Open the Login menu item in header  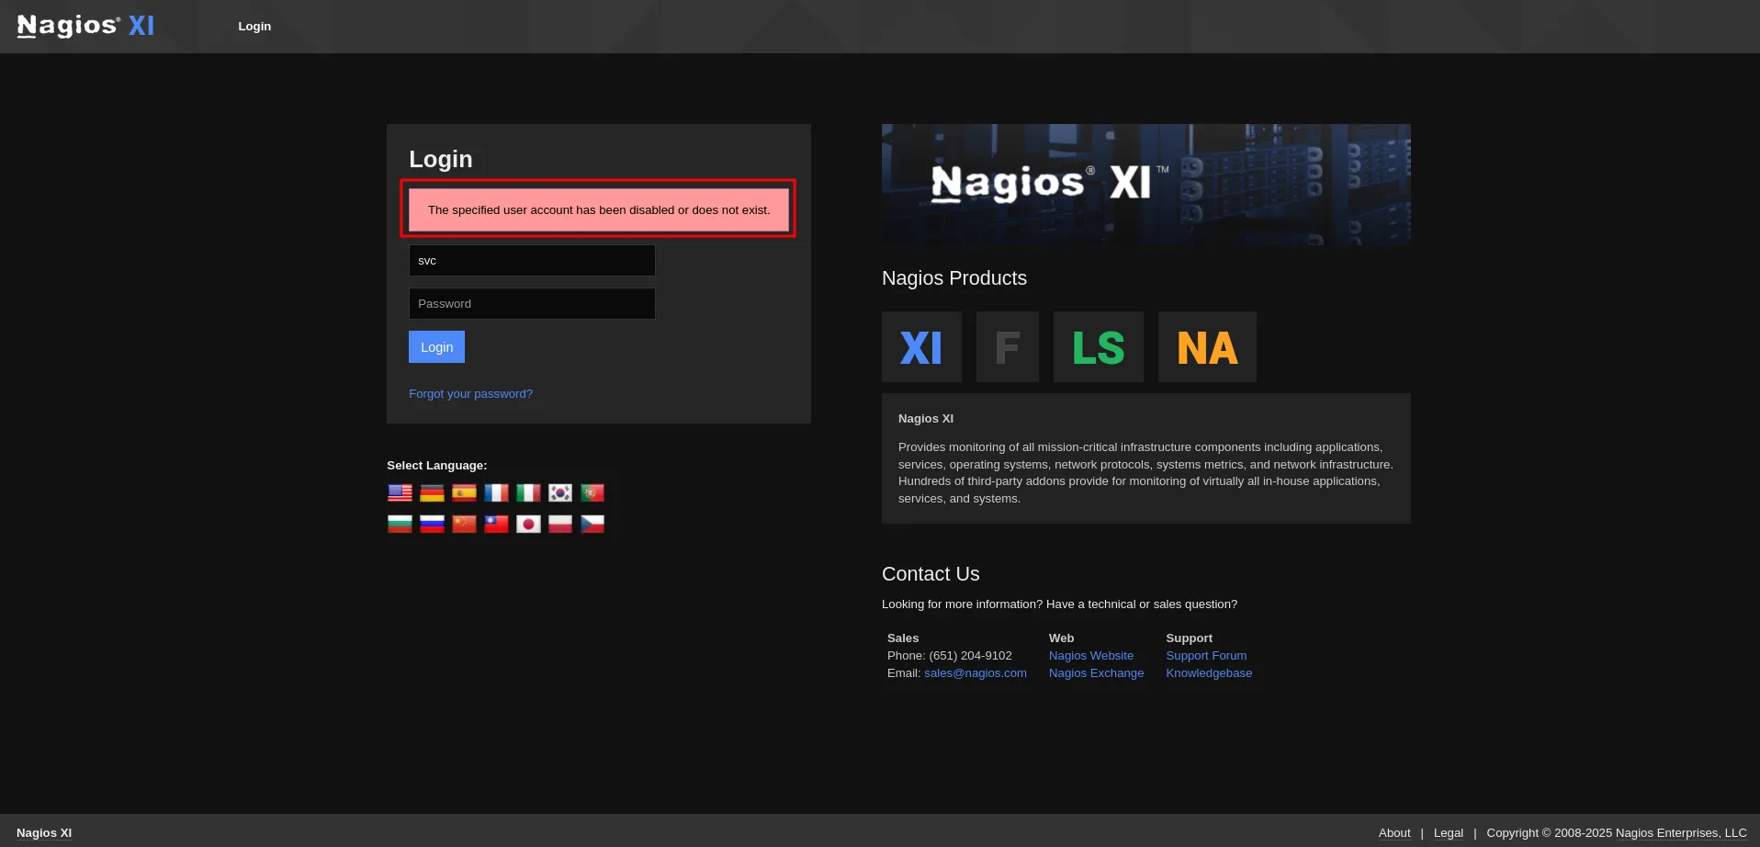point(254,27)
